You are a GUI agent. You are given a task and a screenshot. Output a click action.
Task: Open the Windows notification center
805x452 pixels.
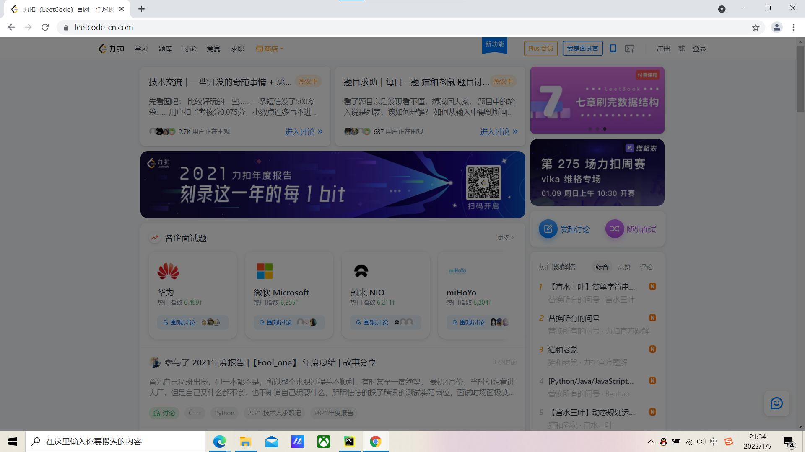pyautogui.click(x=788, y=442)
